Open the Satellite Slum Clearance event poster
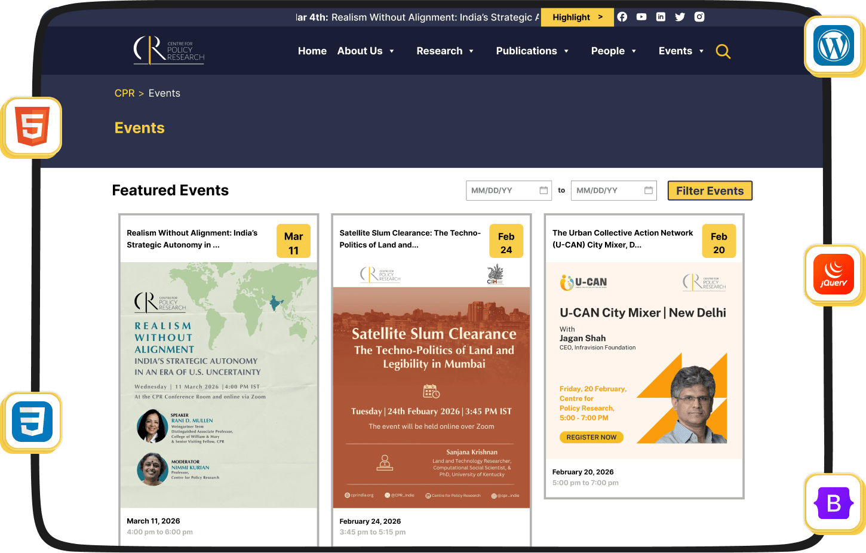 coord(431,385)
